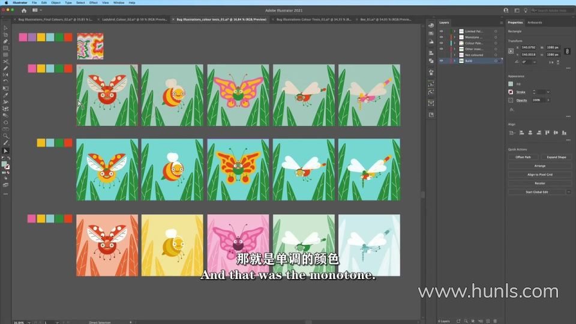Screen dimensions: 576x324
Task: Switch to the Artboards tab
Action: coord(535,22)
